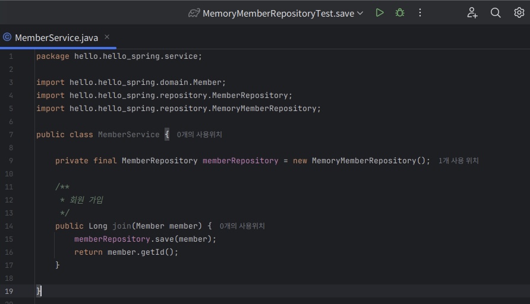Click the opening brace after MemberService on line 7

[166, 134]
